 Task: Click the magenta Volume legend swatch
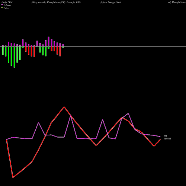(2, 4)
